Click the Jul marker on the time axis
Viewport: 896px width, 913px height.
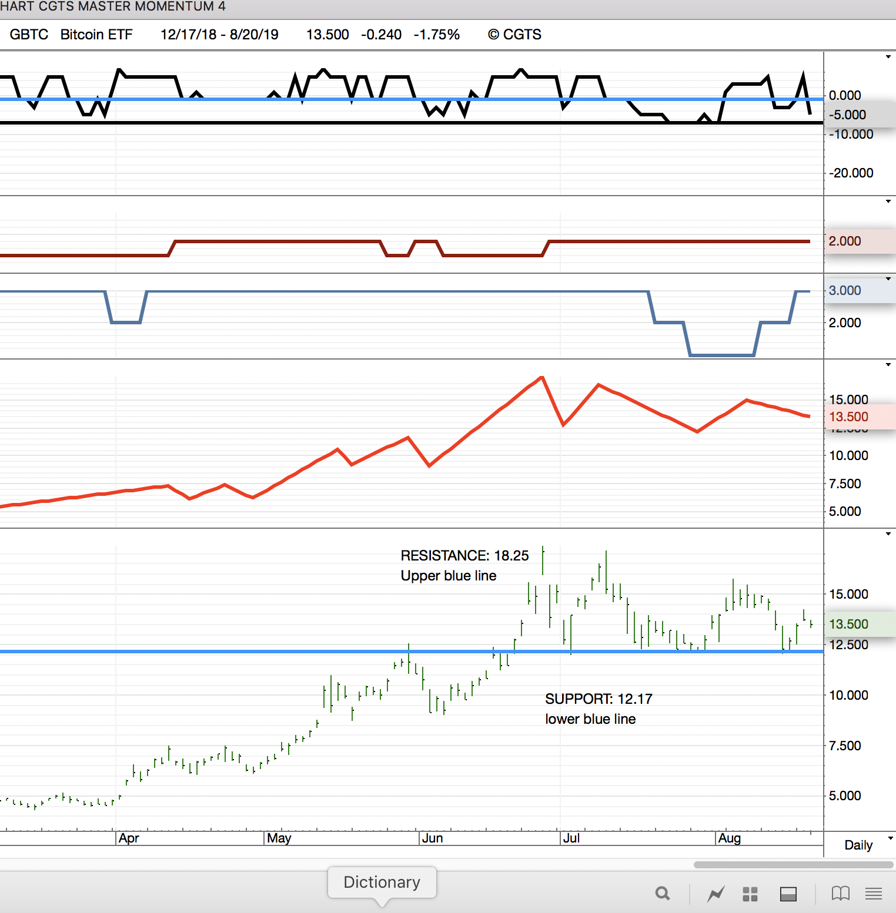click(x=571, y=838)
